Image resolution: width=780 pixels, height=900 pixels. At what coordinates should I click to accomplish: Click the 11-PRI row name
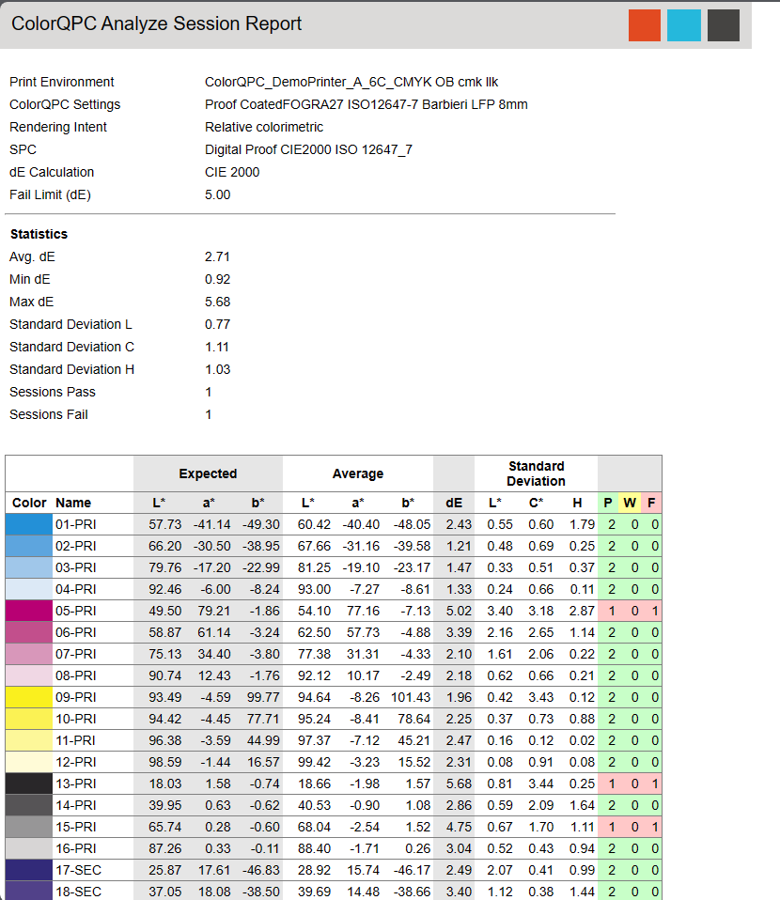click(x=75, y=740)
